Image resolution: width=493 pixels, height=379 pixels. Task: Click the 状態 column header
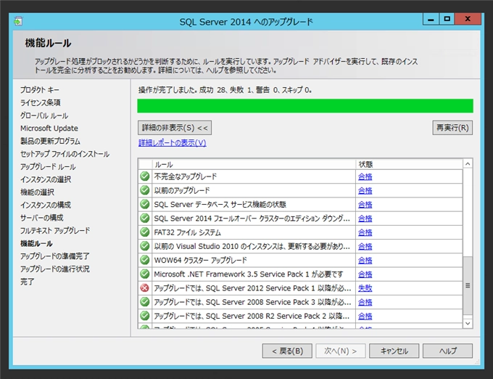click(x=409, y=164)
